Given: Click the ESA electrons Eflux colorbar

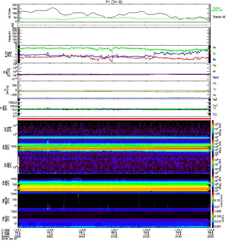Looking at the screenshot, I should coord(212,183).
